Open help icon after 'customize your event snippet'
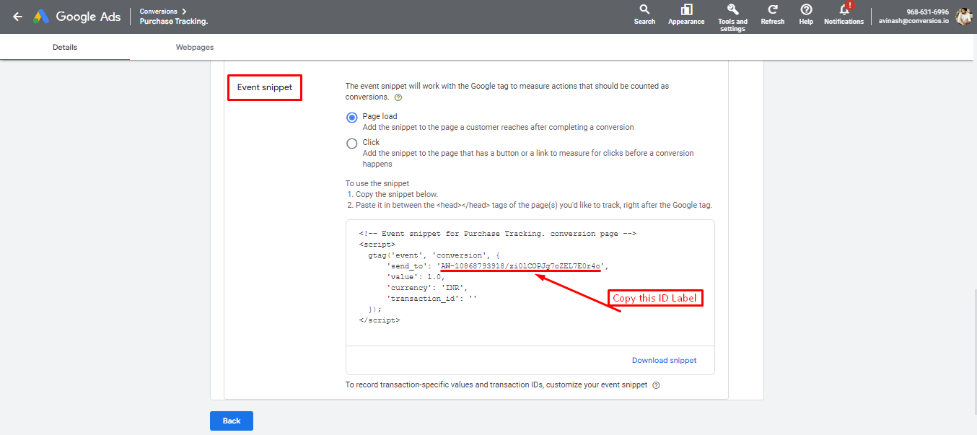This screenshot has height=435, width=977. [x=656, y=385]
